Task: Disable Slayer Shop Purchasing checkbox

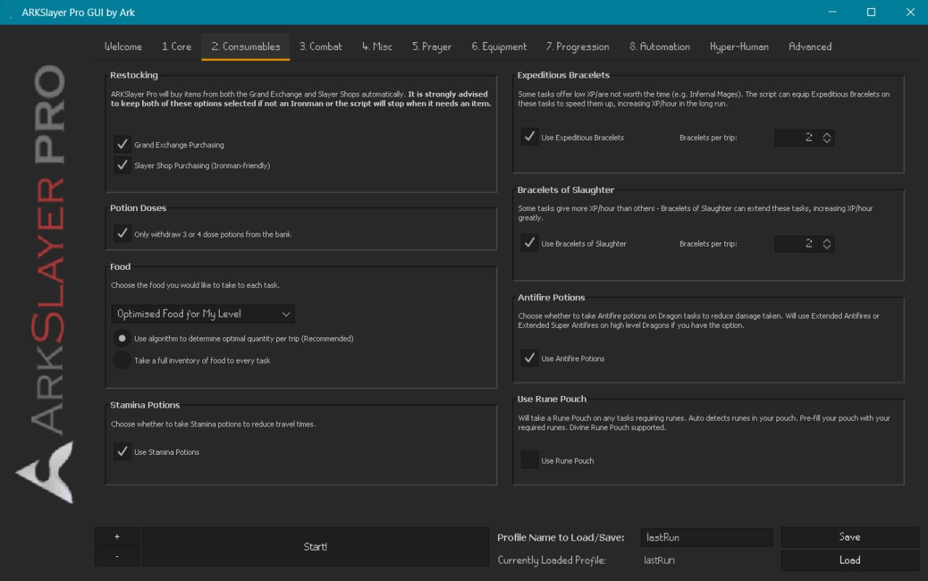Action: point(122,165)
